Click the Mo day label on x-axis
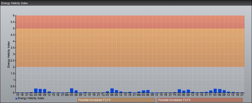Image resolution: width=252 pixels, height=103 pixels. point(67,95)
